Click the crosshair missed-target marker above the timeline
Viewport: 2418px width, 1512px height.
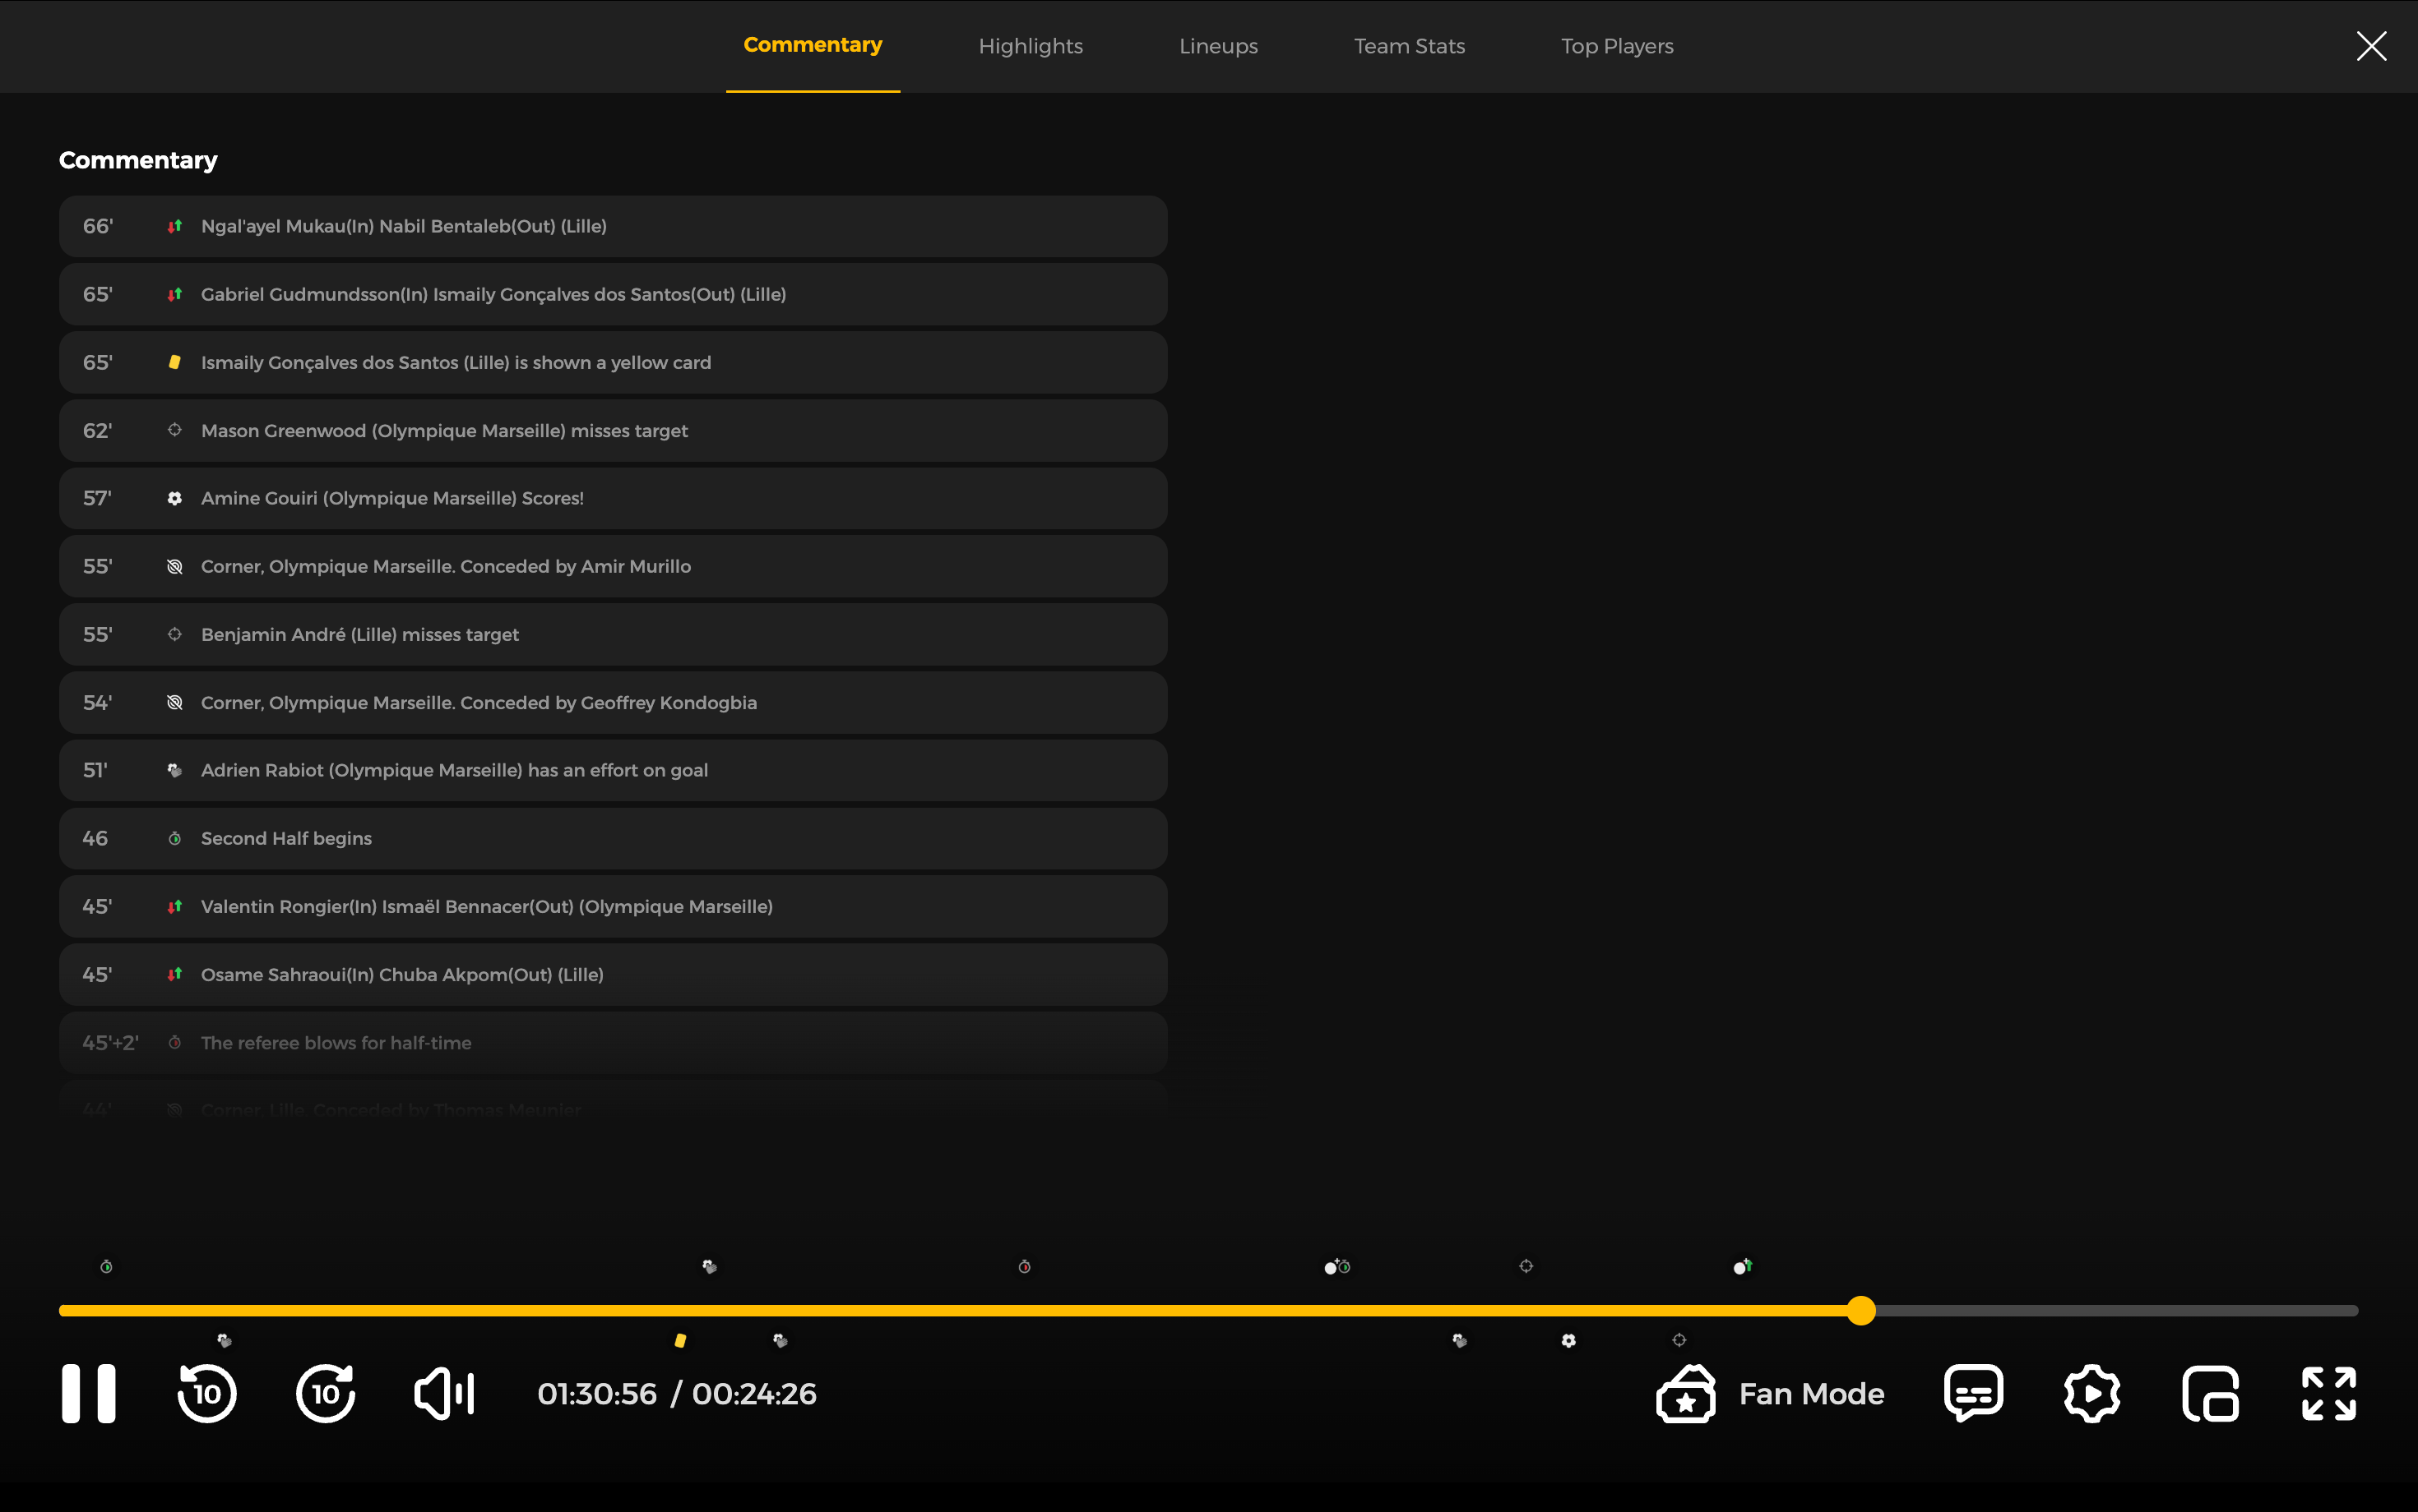(x=1526, y=1266)
